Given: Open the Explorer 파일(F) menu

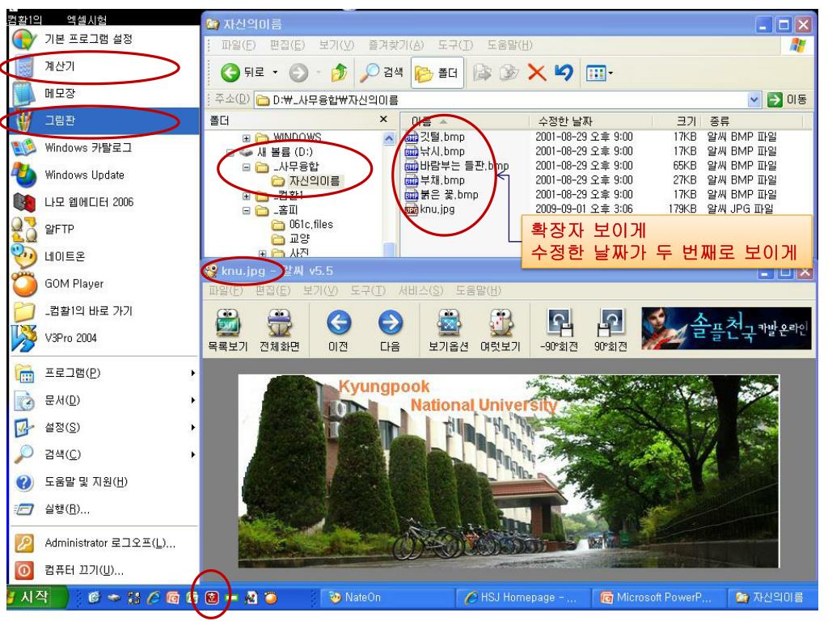Looking at the screenshot, I should tap(239, 45).
